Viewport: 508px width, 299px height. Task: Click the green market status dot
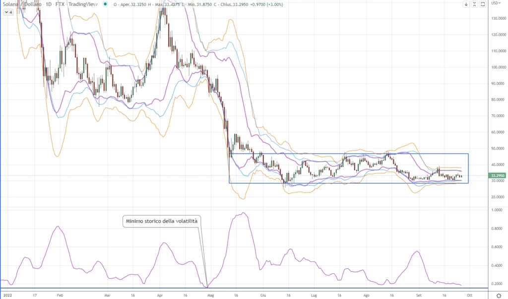click(105, 4)
